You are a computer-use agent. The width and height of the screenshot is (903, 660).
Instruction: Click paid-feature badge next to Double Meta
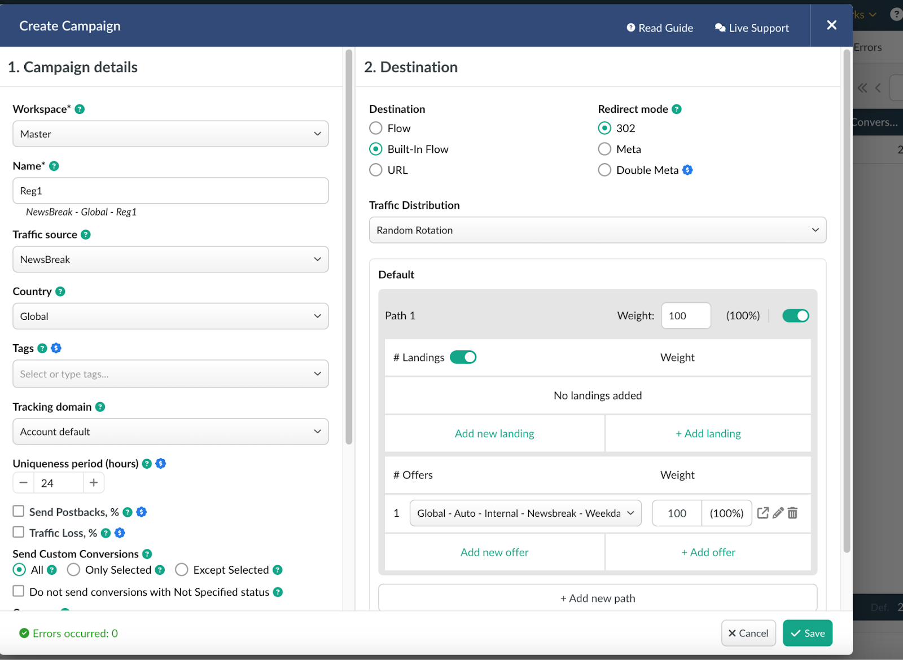[x=687, y=170]
